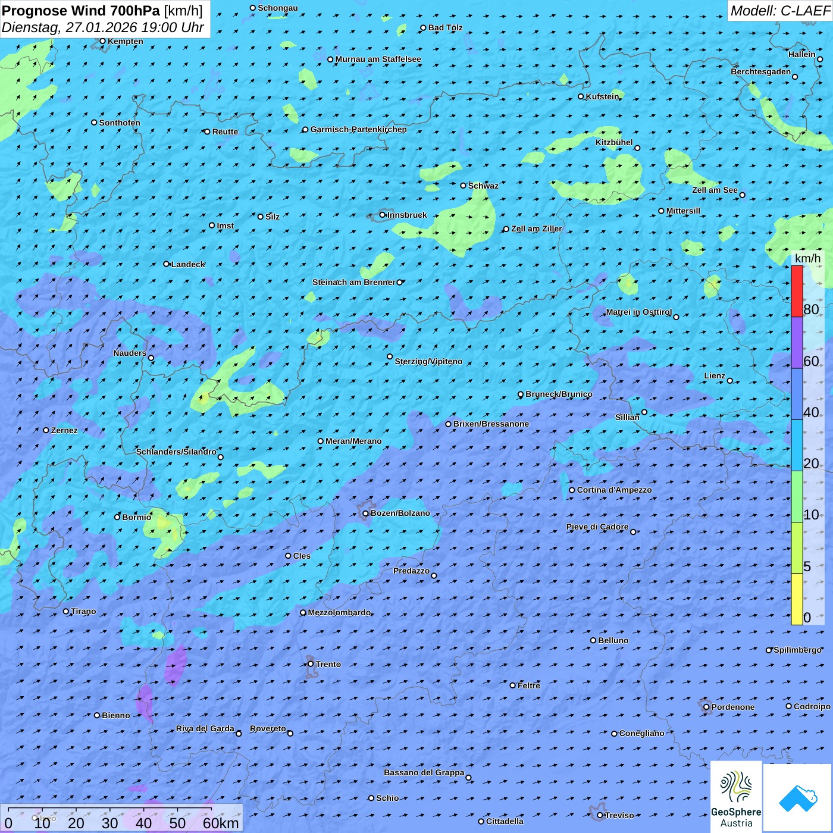Image resolution: width=833 pixels, height=833 pixels.
Task: Click the 'Hallein' label
Action: (x=802, y=54)
